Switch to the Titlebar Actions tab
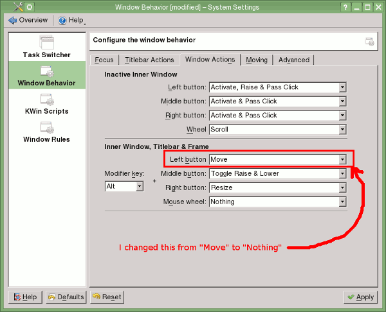386x312 pixels. [x=149, y=60]
